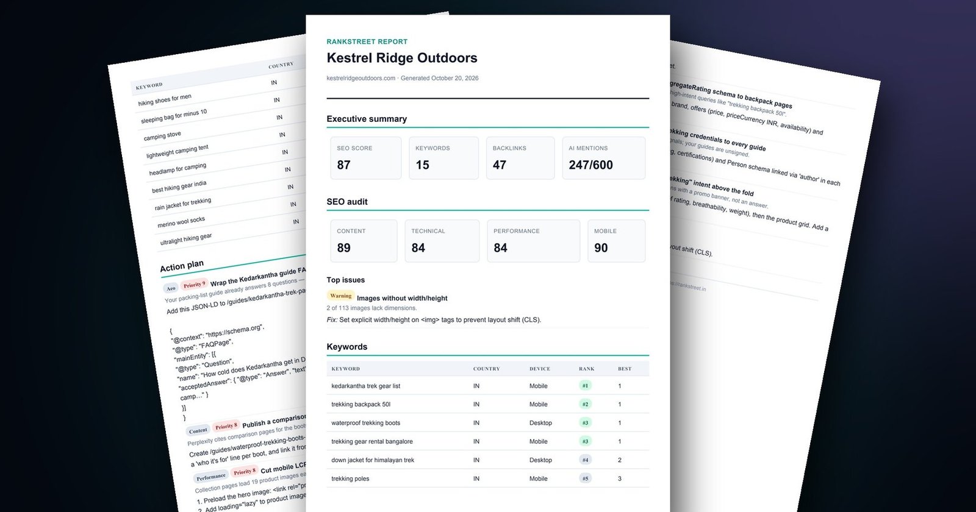
Task: Click the #5 rank badge for trekking poles
Action: click(585, 478)
